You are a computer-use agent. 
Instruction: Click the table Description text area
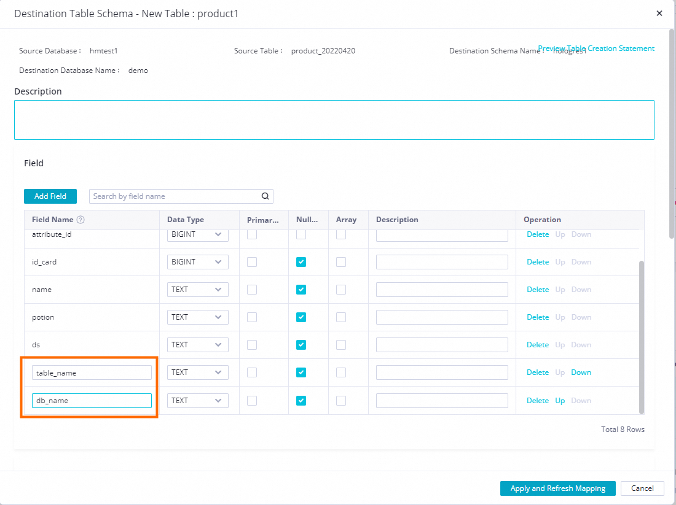(x=334, y=120)
